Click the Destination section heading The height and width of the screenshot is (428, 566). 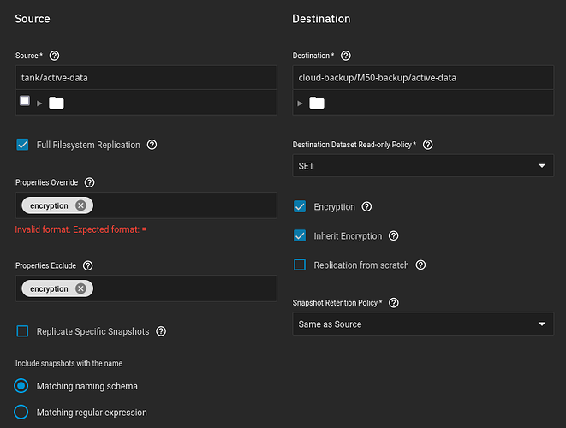321,19
